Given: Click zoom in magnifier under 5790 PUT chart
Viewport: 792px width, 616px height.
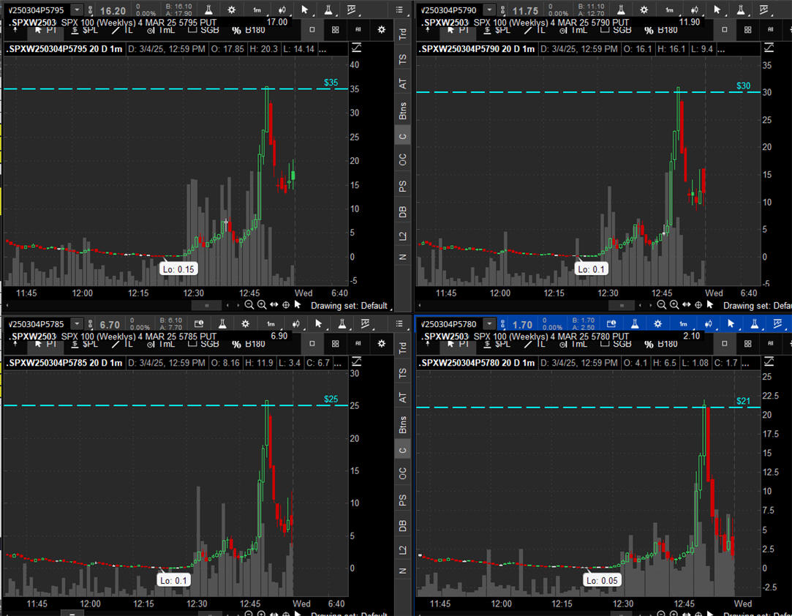Looking at the screenshot, I should tap(674, 305).
